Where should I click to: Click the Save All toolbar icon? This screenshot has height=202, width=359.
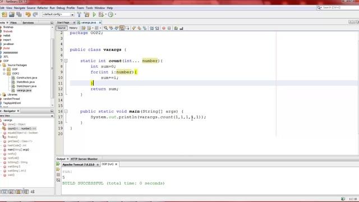click(x=19, y=15)
